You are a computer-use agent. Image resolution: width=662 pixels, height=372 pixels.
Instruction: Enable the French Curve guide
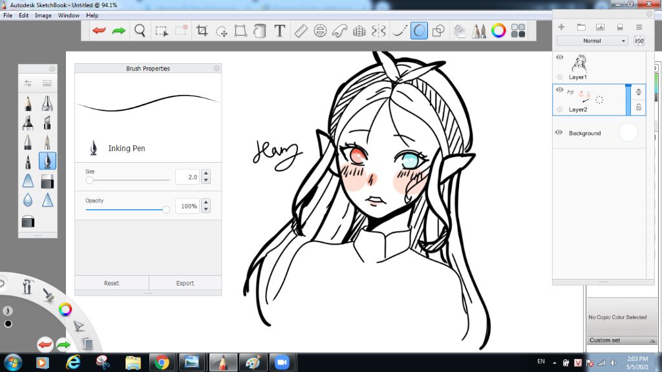pyautogui.click(x=339, y=31)
